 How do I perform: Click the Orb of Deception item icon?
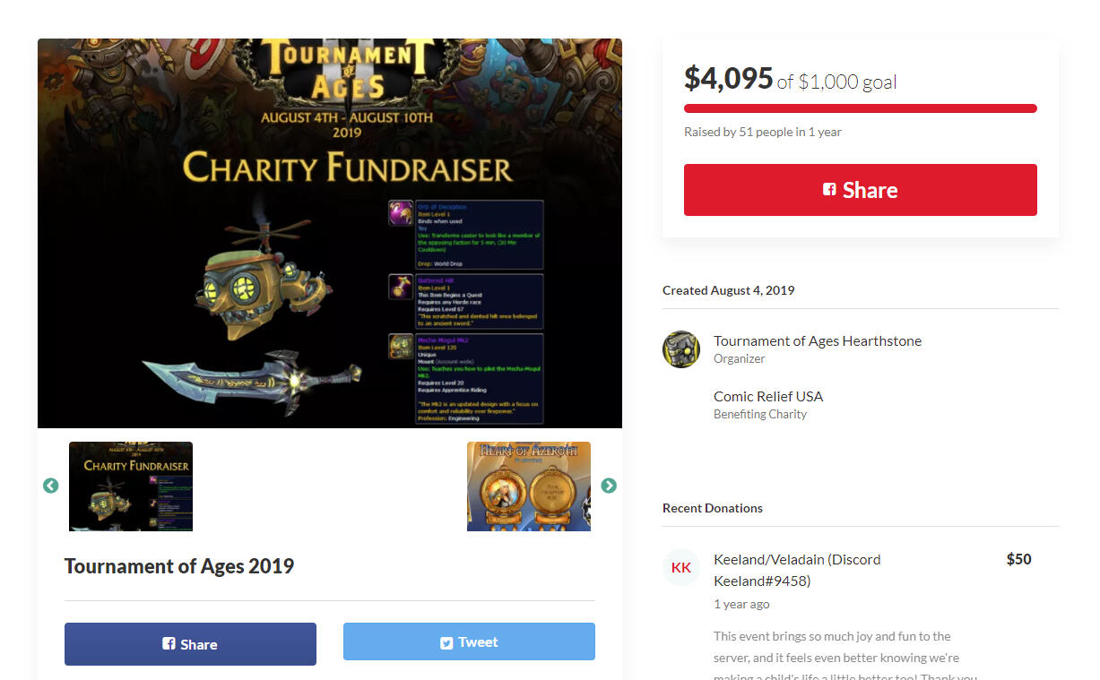point(401,213)
